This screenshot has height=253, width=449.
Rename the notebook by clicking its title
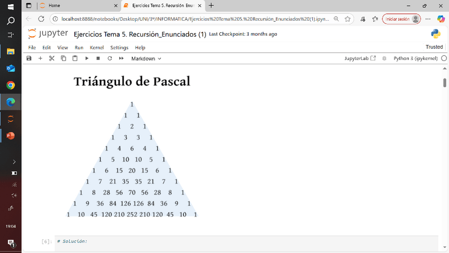pos(140,34)
